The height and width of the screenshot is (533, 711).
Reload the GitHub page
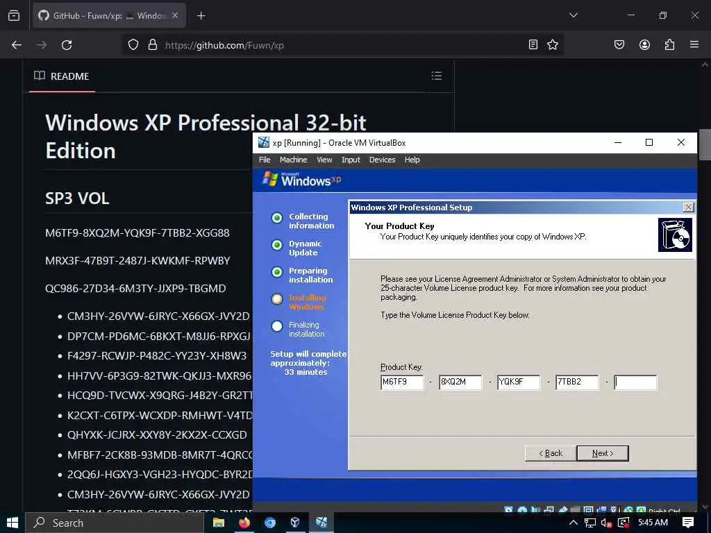(x=67, y=45)
